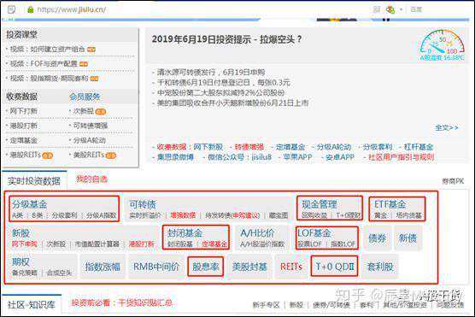Viewport: 475px width, 317px height.
Task: Click red 转债增强 in quick links row
Action: point(249,147)
